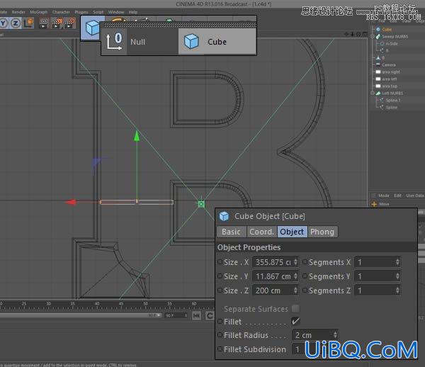Adjust the Fillet Radius stepper arrows

tap(335, 335)
